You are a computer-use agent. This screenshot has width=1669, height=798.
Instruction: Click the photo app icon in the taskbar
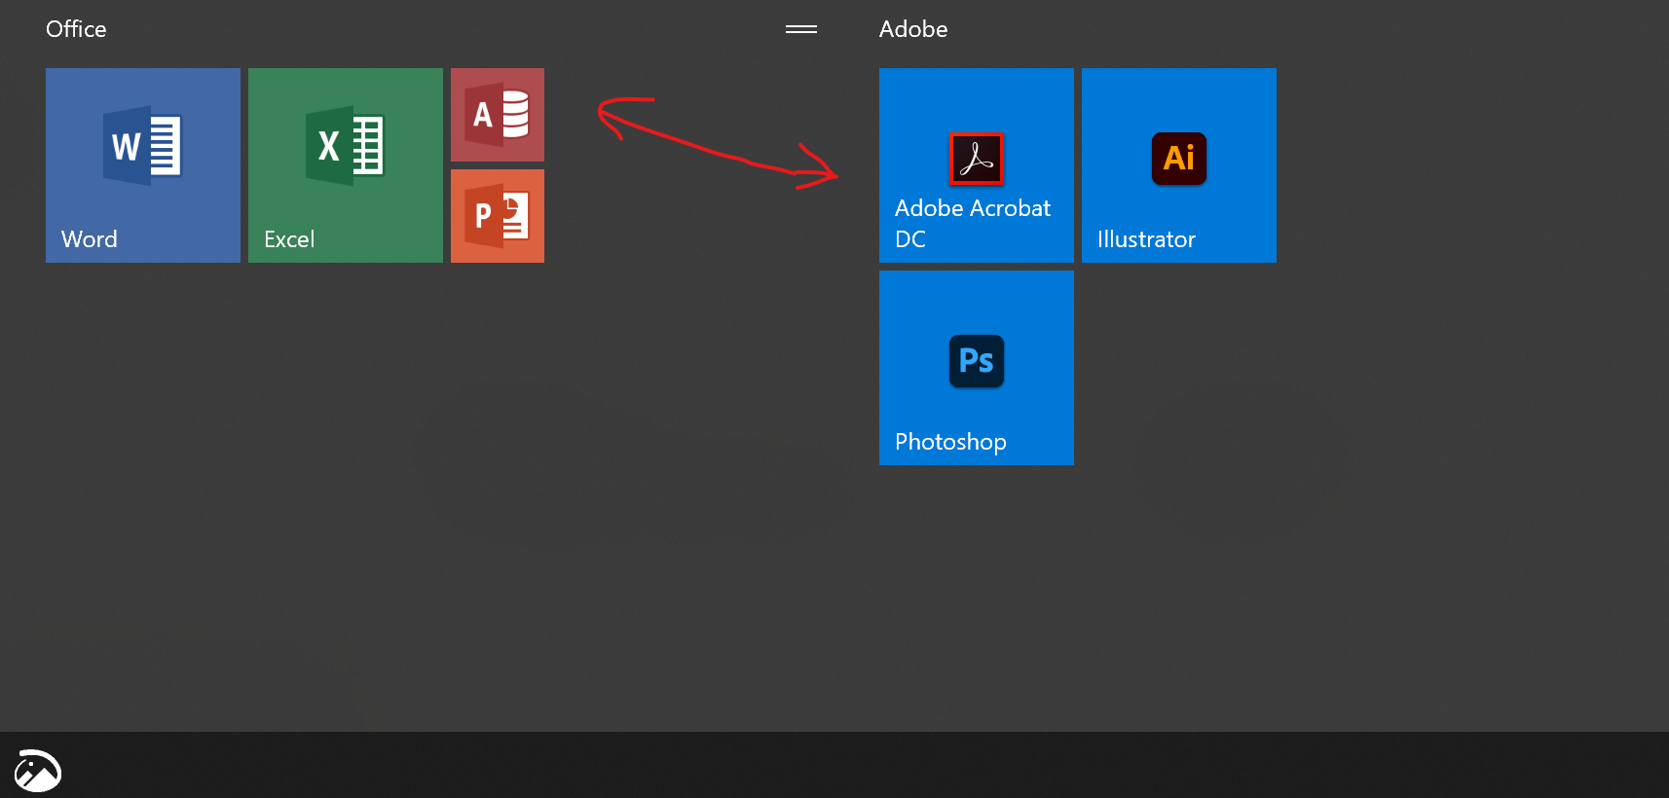coord(38,772)
